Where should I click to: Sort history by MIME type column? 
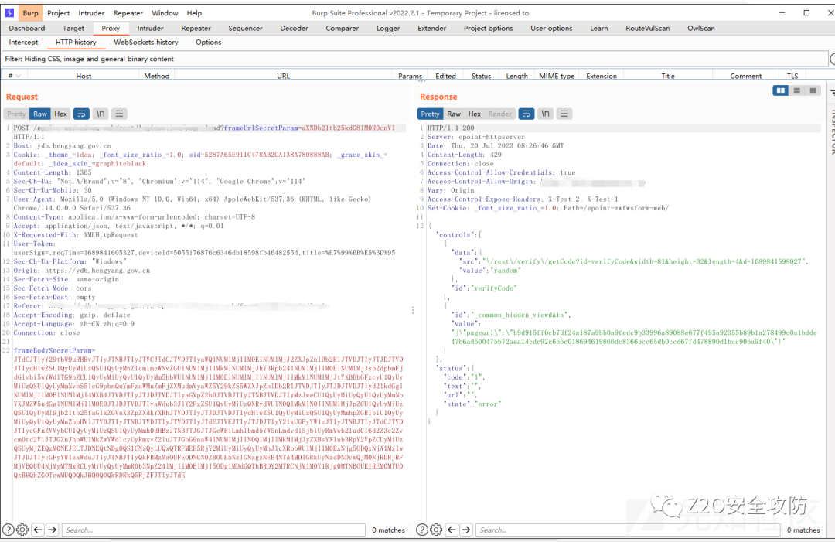pyautogui.click(x=557, y=76)
